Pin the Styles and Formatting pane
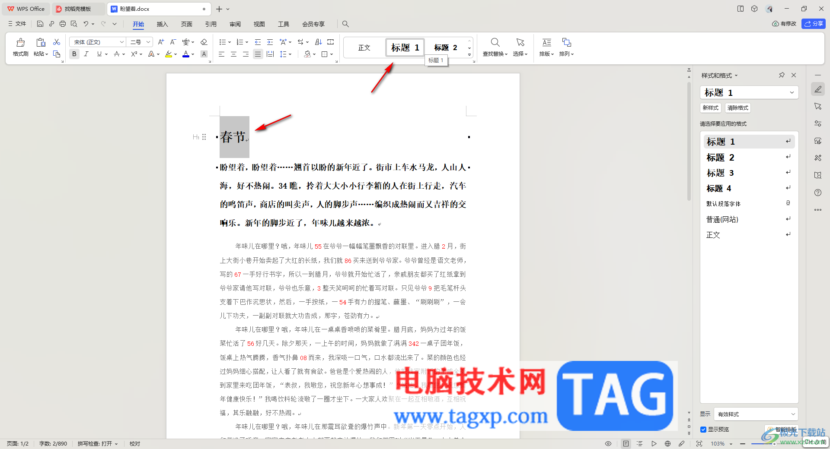This screenshot has height=449, width=830. [x=782, y=75]
